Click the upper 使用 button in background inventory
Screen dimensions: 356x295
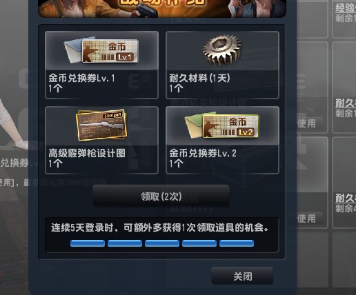[306, 123]
